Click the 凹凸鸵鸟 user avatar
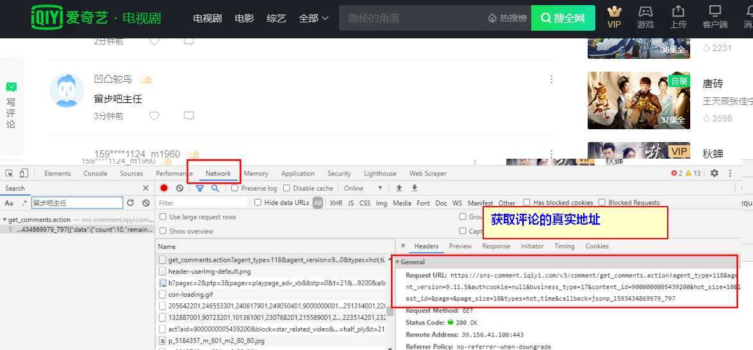This screenshot has height=350, width=753. pos(66,90)
